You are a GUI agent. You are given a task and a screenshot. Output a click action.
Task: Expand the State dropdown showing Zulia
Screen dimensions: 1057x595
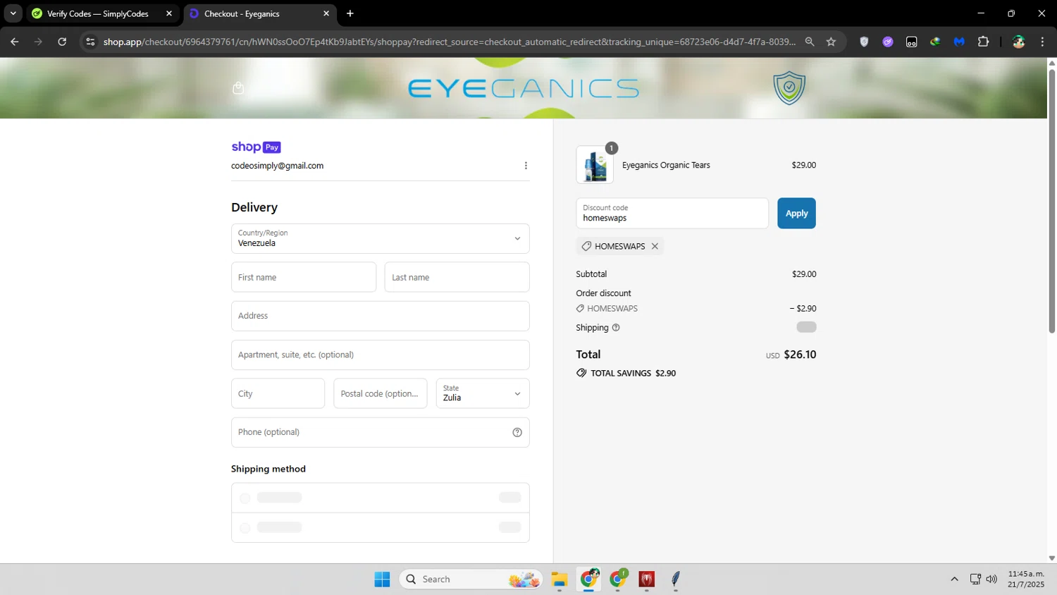coord(483,393)
